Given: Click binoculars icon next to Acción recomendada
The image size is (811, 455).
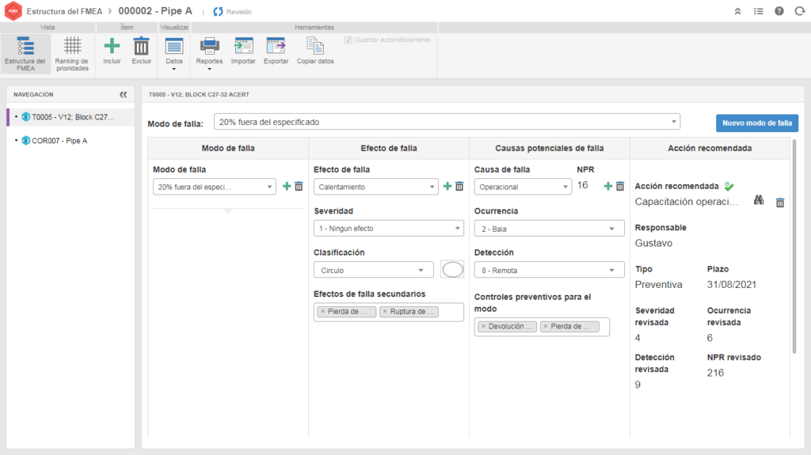Looking at the screenshot, I should (x=758, y=202).
